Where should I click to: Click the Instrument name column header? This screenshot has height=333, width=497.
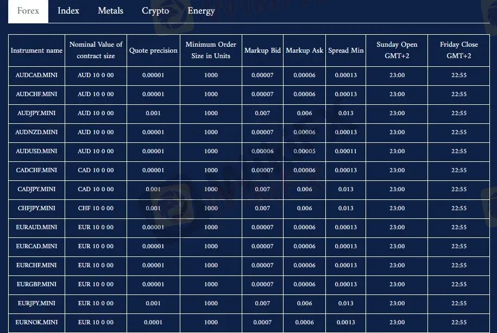click(36, 51)
